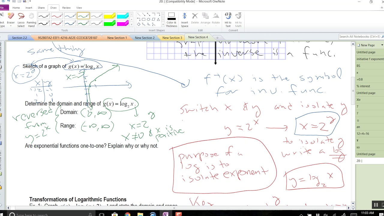The image size is (384, 216).
Task: Select the cyan highlighter
Action: coord(123,16)
